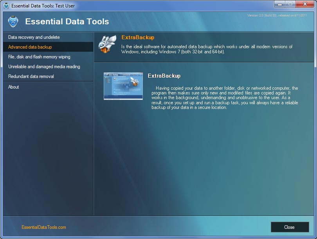Select Advanced data backup menu item
Viewport: 317px width, 239px height.
pos(48,47)
